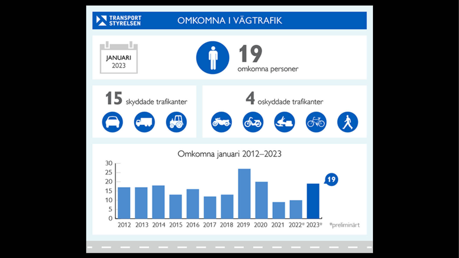Select the 2022* axis label
This screenshot has width=459, height=258.
(x=296, y=225)
